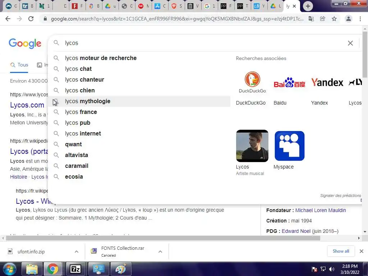Screen dimensions: 368x276
Task: Select suggestion lycos chanteur
Action: point(139,79)
